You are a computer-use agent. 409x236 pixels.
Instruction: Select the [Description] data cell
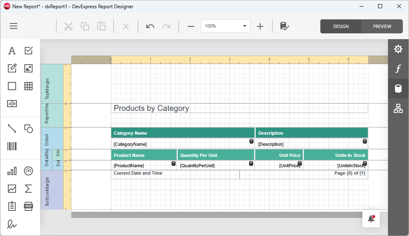point(312,143)
